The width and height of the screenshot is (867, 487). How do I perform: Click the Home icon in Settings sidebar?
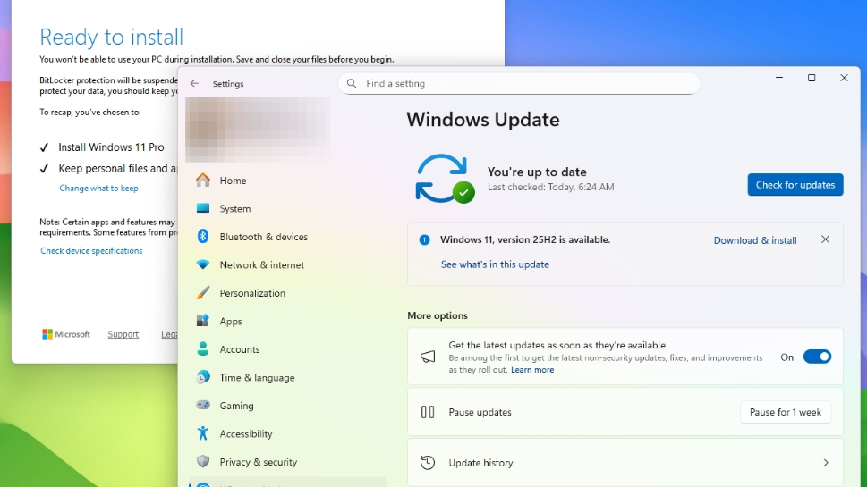[x=203, y=181]
